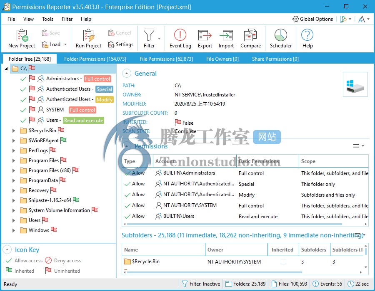Viewport: 375px width, 291px height.
Task: Click the Import icon
Action: [x=226, y=35]
